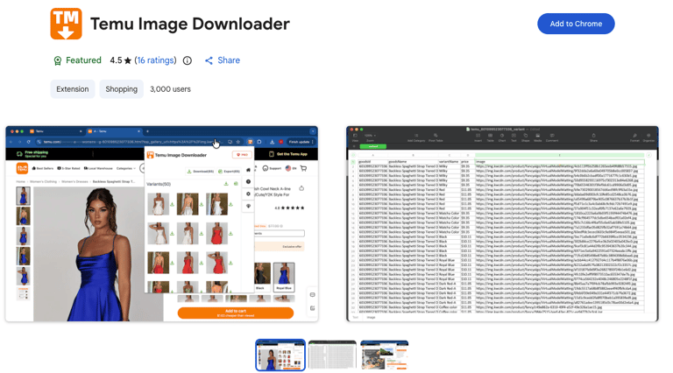673x373 pixels.
Task: Click the Royal Blue variant swatch in preview
Action: click(x=284, y=277)
